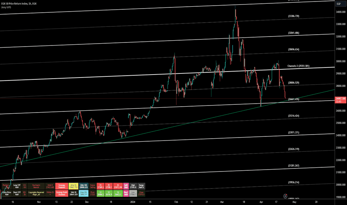Image resolution: width=347 pixels, height=205 pixels.
Task: Click the (19936.214) channel level label
Action: (x=293, y=182)
